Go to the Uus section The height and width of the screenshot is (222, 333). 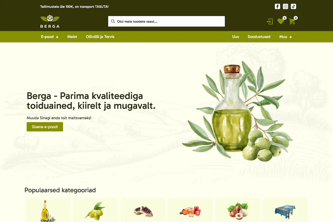236,37
